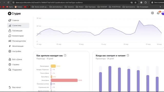Click the red YouTube bookmark icon before the dark square icon
The image size is (164, 92).
tap(25, 7)
